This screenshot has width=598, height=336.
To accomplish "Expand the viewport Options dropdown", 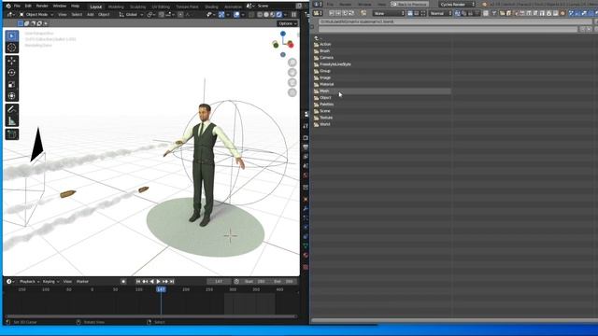I will [287, 23].
